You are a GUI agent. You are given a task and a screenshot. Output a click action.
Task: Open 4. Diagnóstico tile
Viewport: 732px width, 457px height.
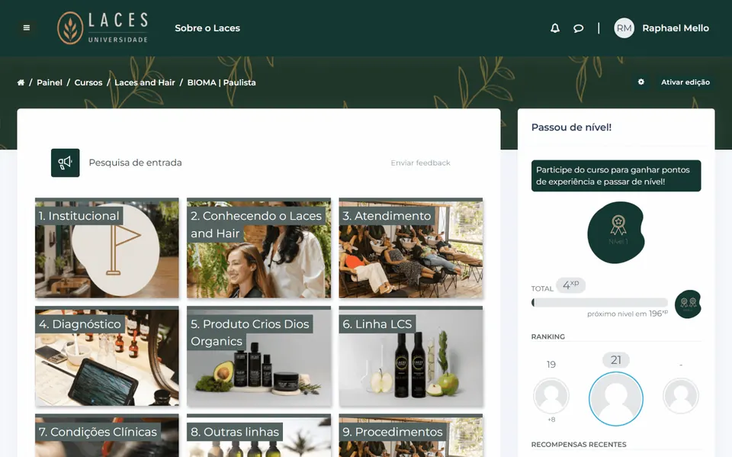click(x=107, y=356)
